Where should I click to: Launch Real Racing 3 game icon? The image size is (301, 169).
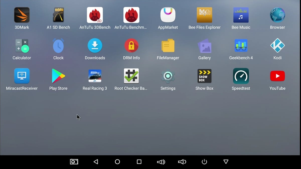pyautogui.click(x=95, y=76)
